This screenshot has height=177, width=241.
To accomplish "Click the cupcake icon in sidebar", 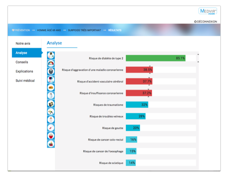I will [51, 136].
